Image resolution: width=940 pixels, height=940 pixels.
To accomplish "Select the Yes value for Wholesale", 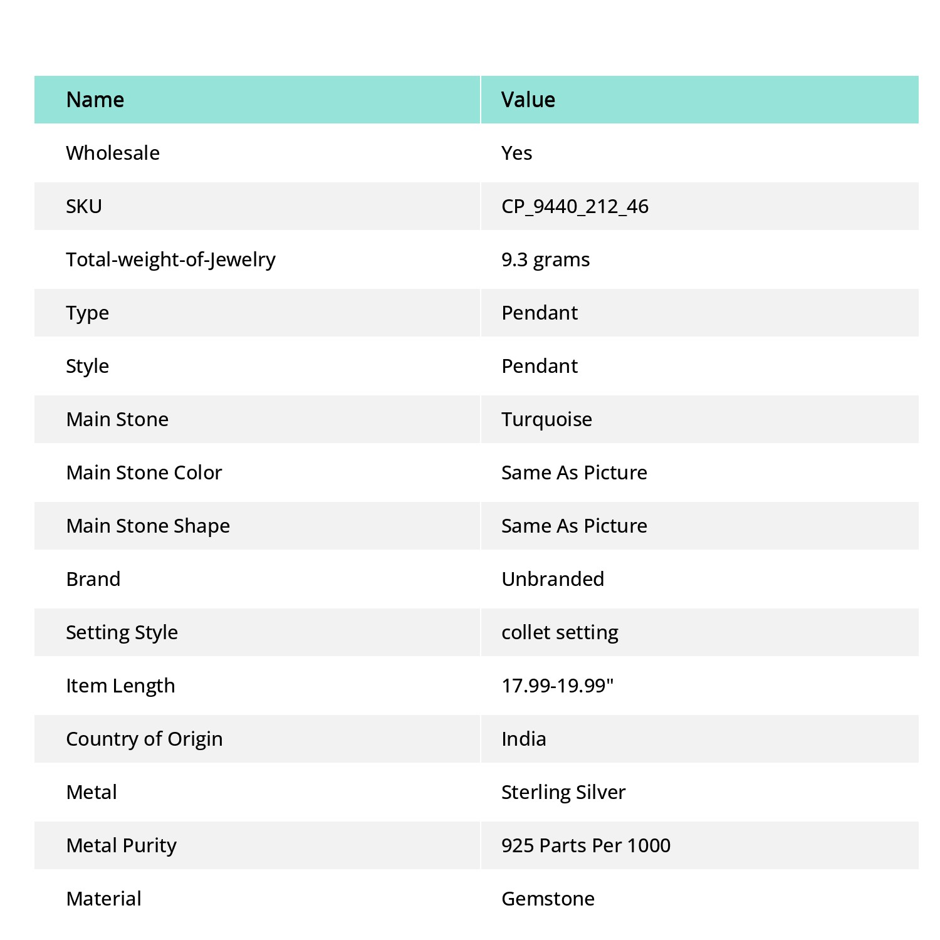I will 516,153.
